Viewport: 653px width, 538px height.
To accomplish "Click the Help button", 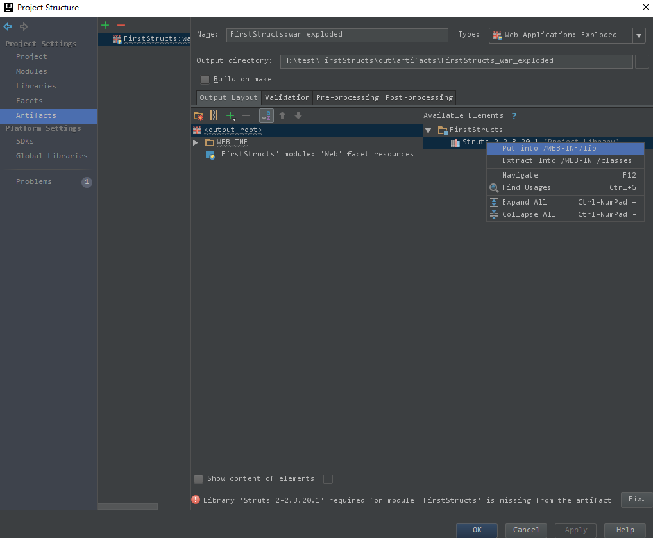I will 625,530.
